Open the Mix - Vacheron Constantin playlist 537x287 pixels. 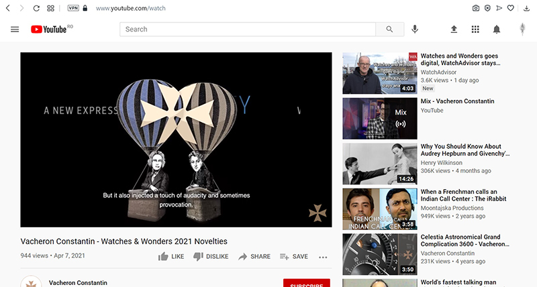(379, 118)
